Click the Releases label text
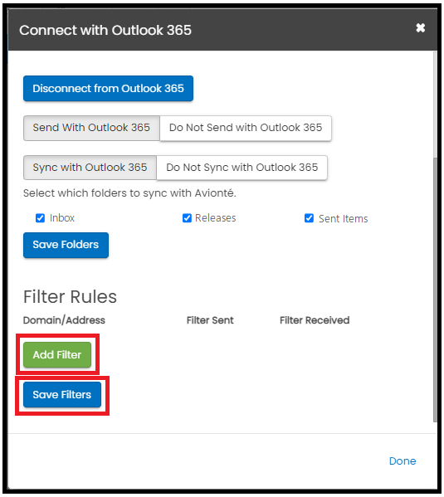Viewport: 444px width, 497px height. coord(215,218)
